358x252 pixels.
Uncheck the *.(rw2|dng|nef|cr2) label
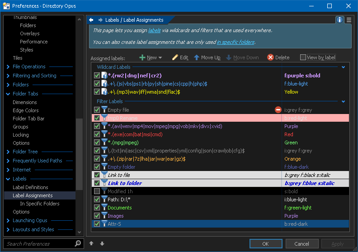(97, 76)
